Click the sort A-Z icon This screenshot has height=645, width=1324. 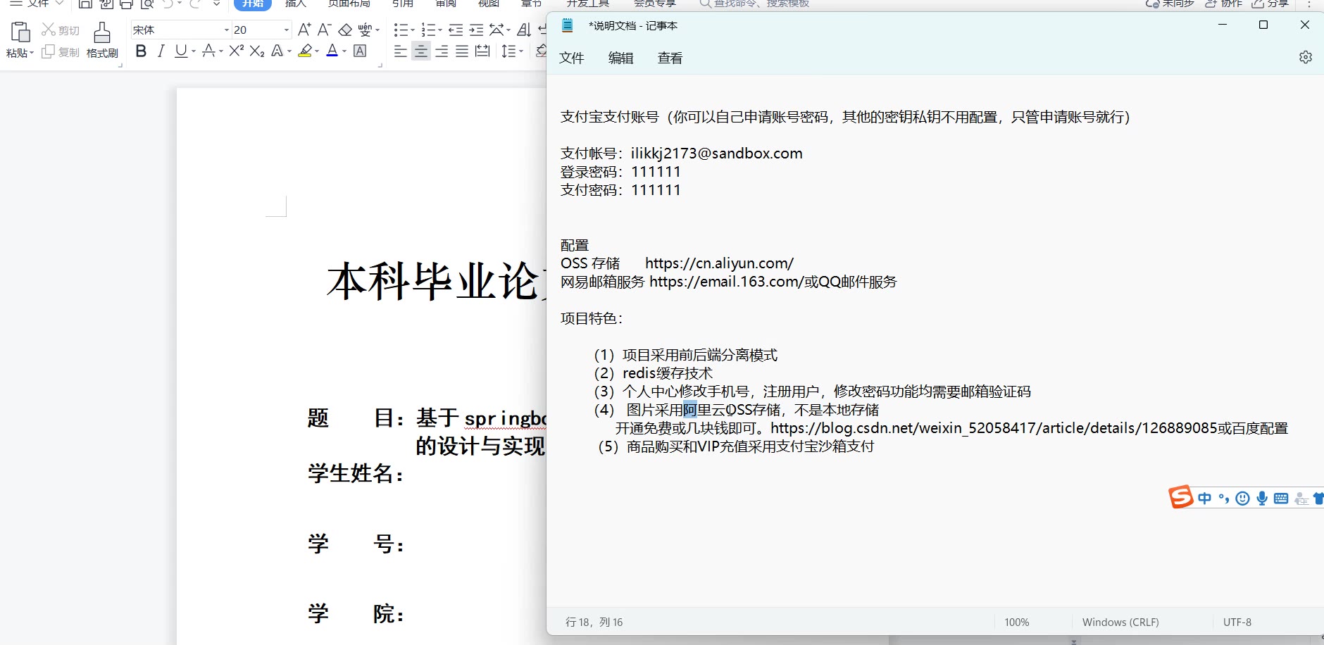click(524, 30)
